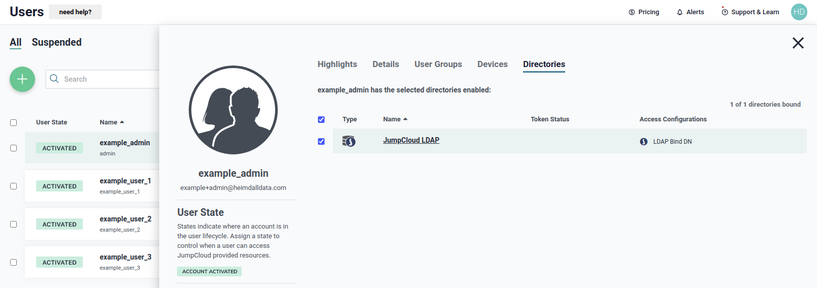817x288 pixels.
Task: Select the example_user_1 row checkbox
Action: [x=14, y=186]
